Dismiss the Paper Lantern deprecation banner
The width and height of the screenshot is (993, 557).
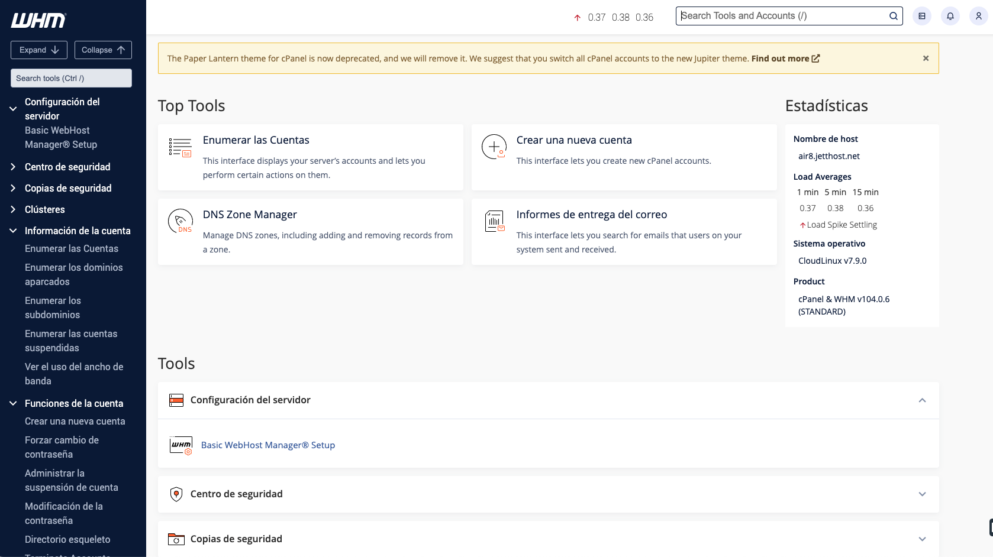click(926, 58)
